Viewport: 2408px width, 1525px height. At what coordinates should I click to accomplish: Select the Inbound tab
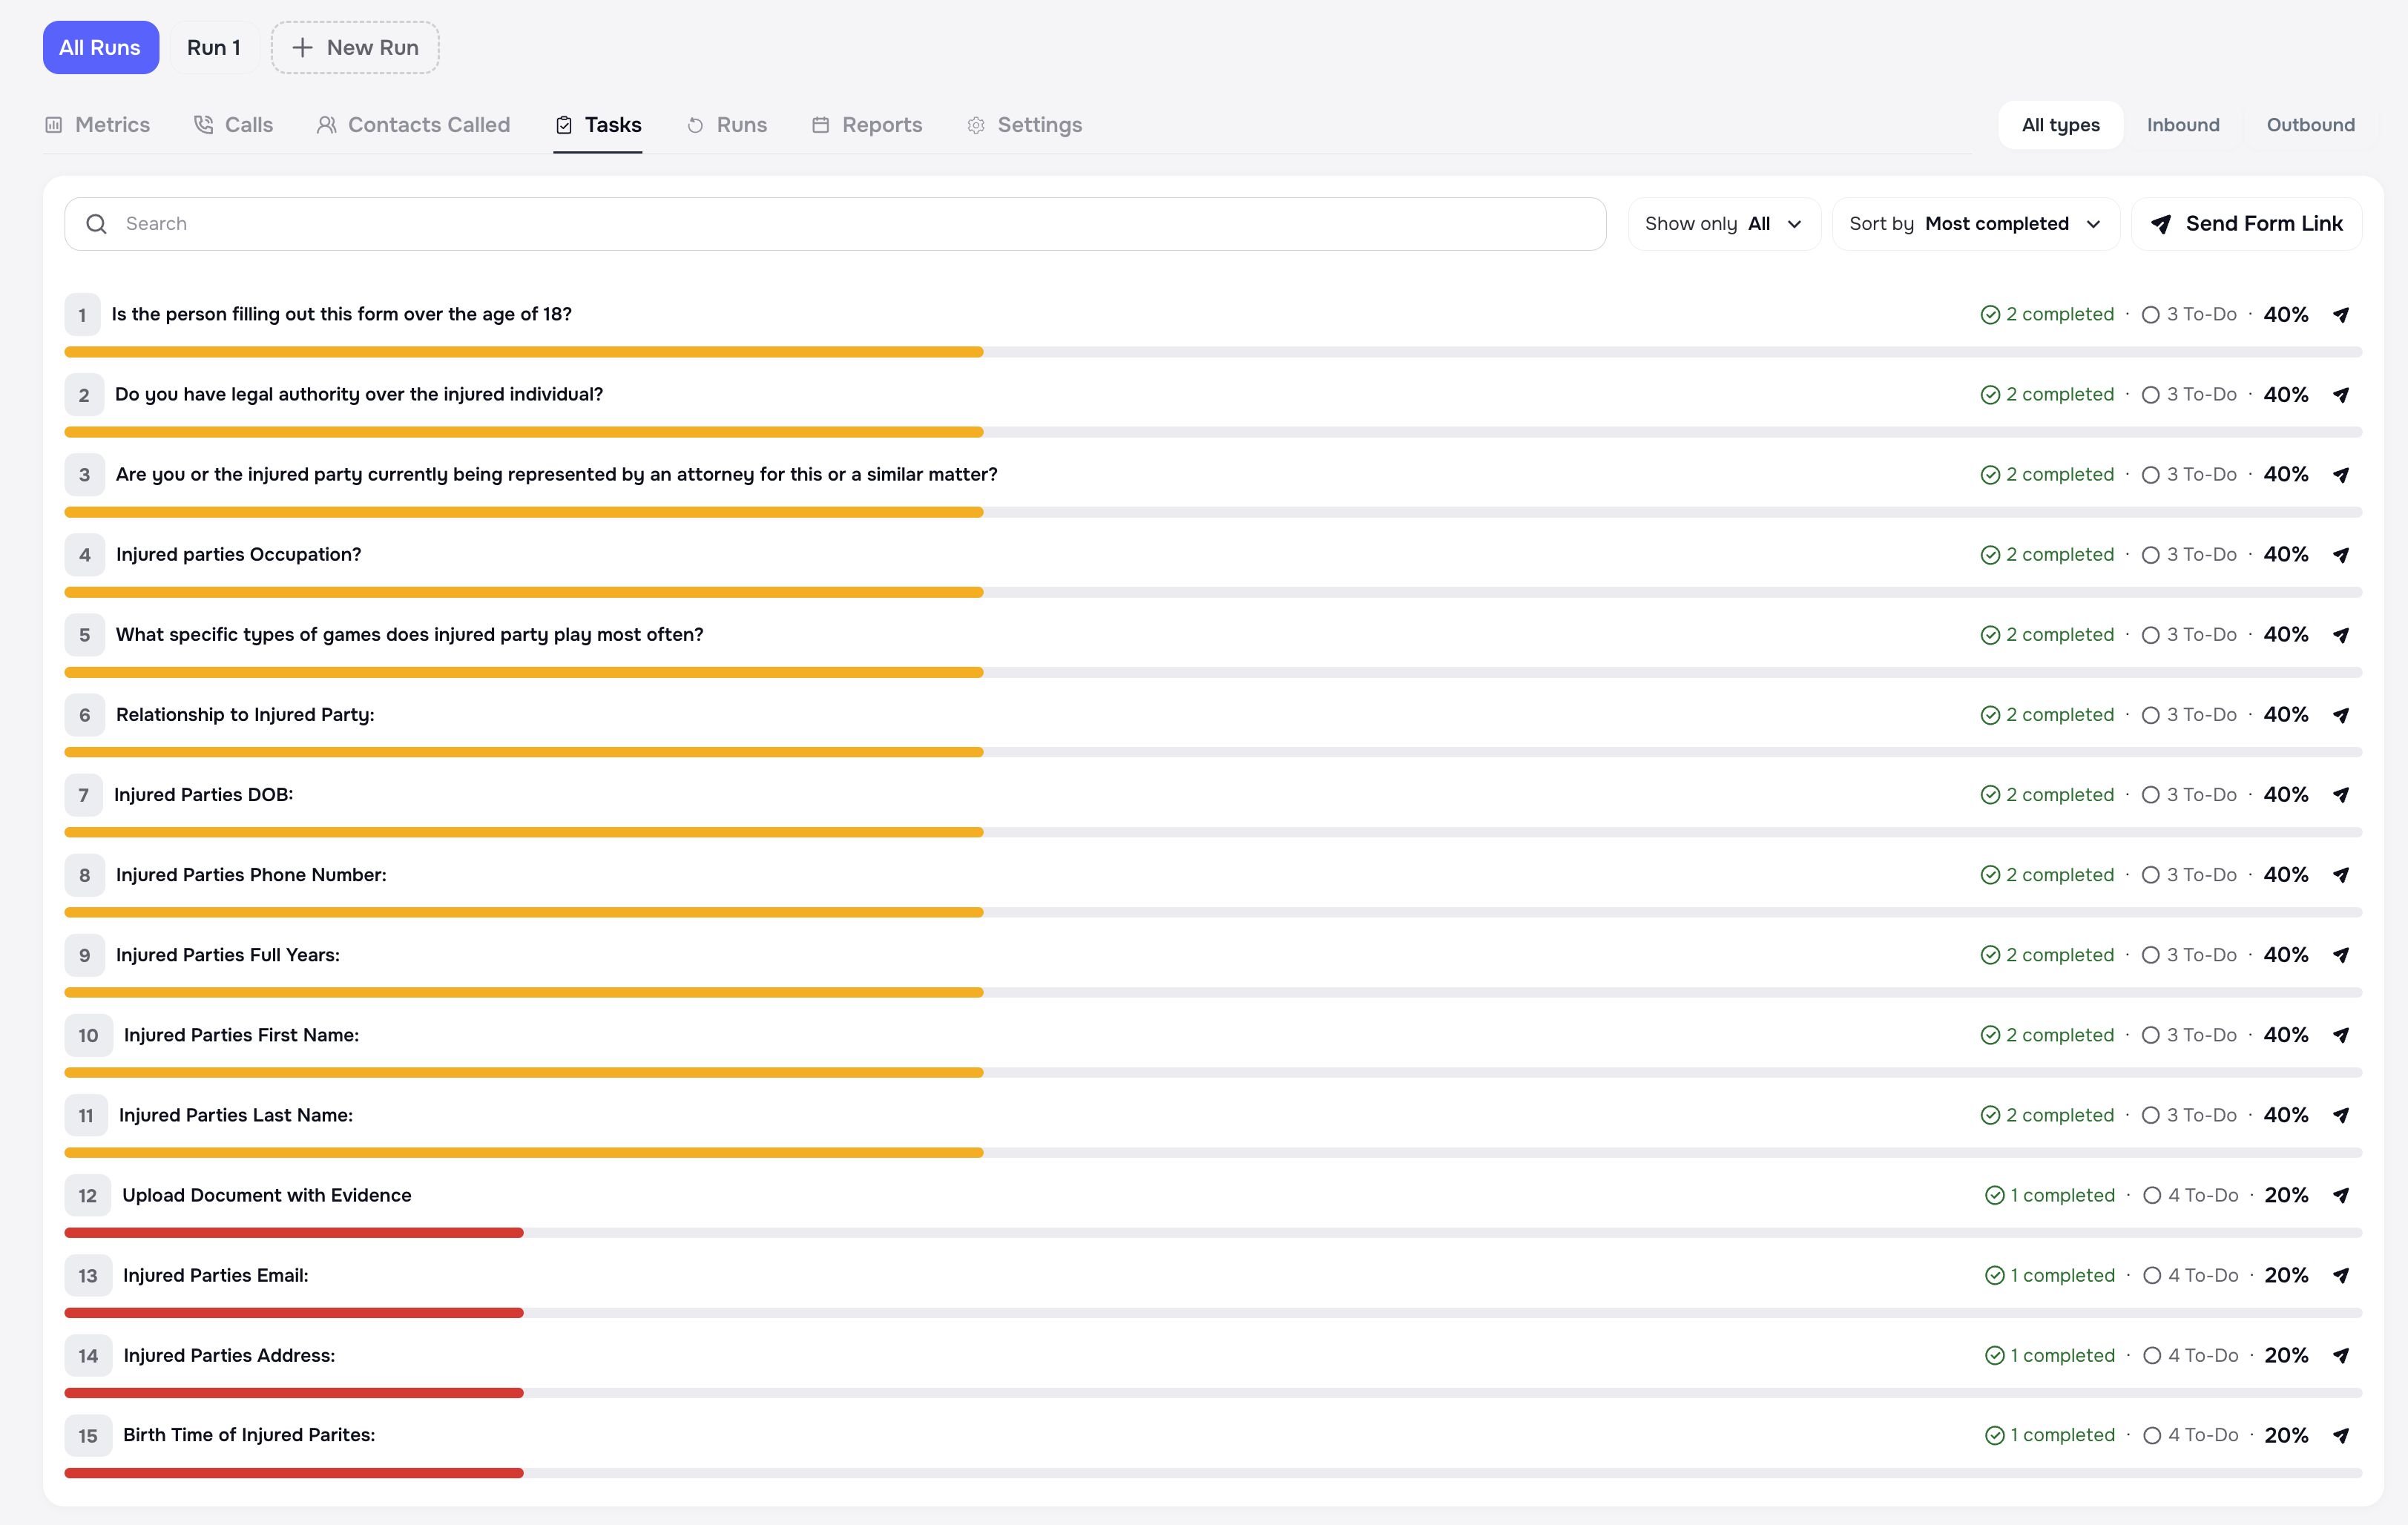tap(2183, 124)
